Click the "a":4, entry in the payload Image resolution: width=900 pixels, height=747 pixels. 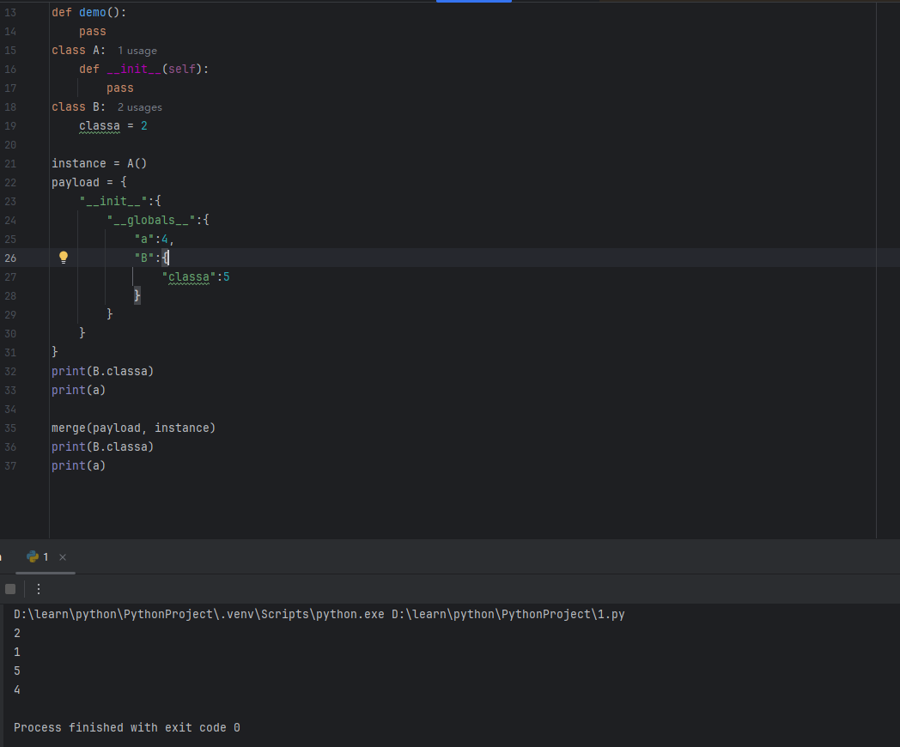click(154, 240)
